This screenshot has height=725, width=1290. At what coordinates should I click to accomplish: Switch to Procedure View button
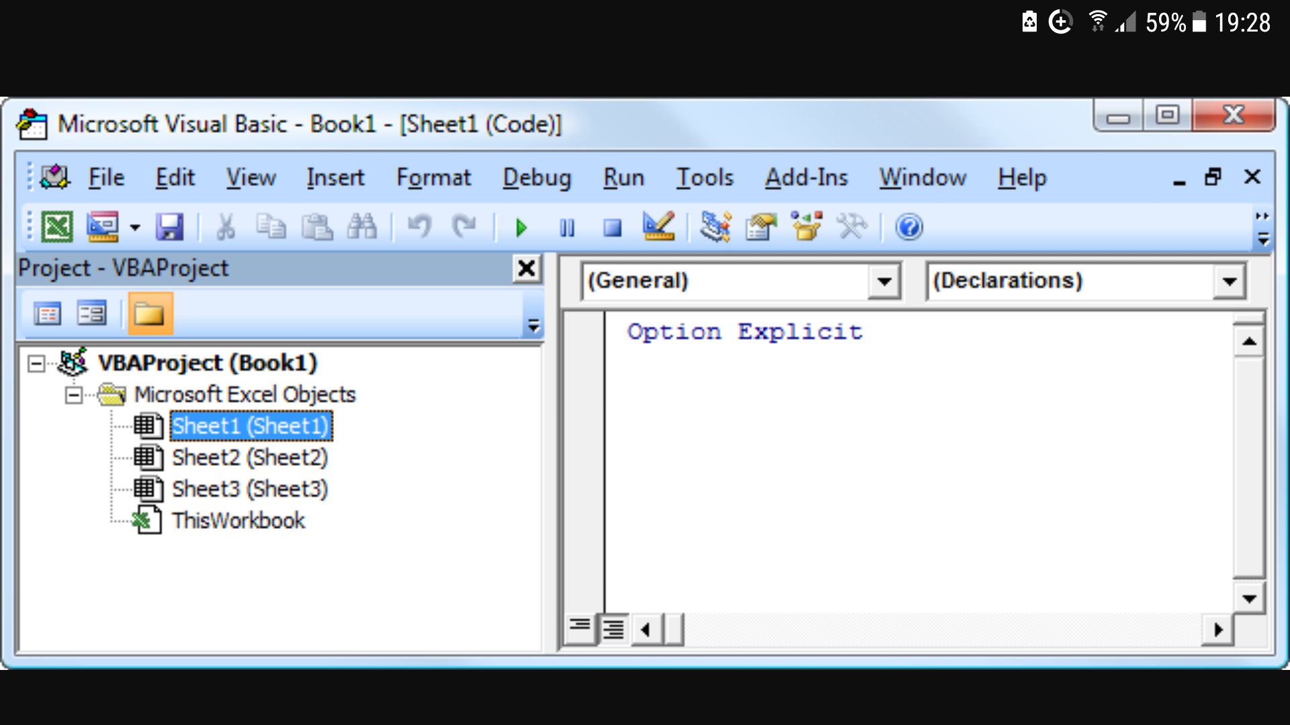click(x=580, y=628)
